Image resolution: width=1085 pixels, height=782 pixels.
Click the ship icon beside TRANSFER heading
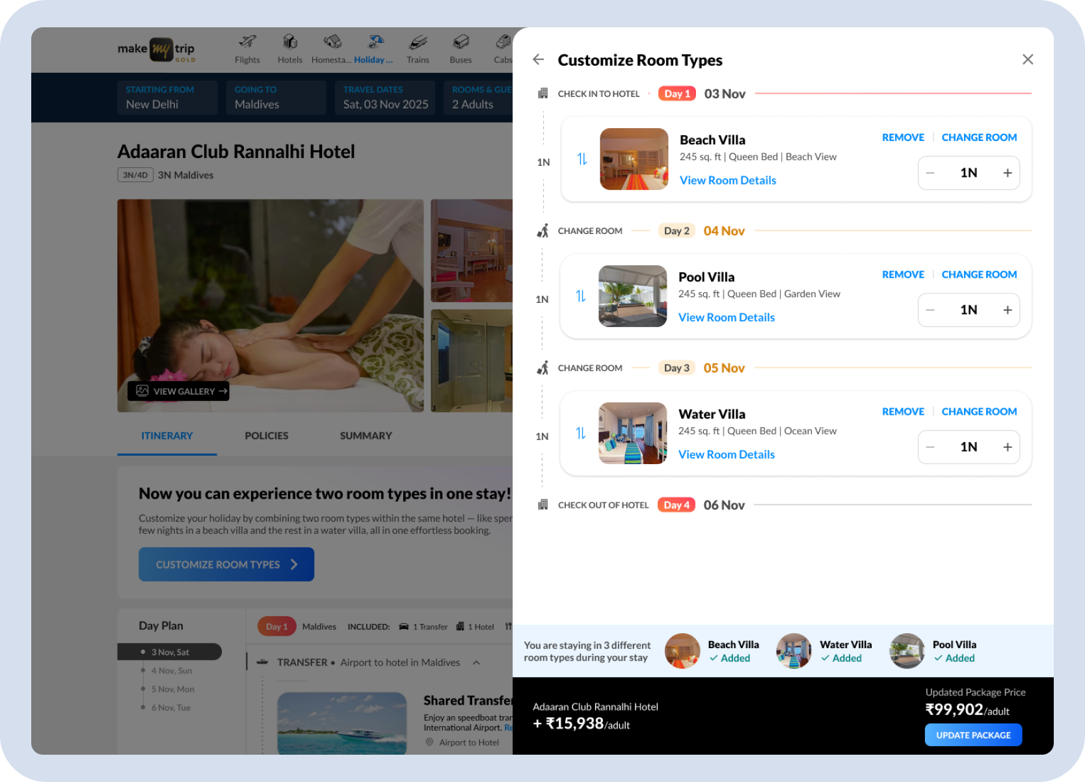263,662
